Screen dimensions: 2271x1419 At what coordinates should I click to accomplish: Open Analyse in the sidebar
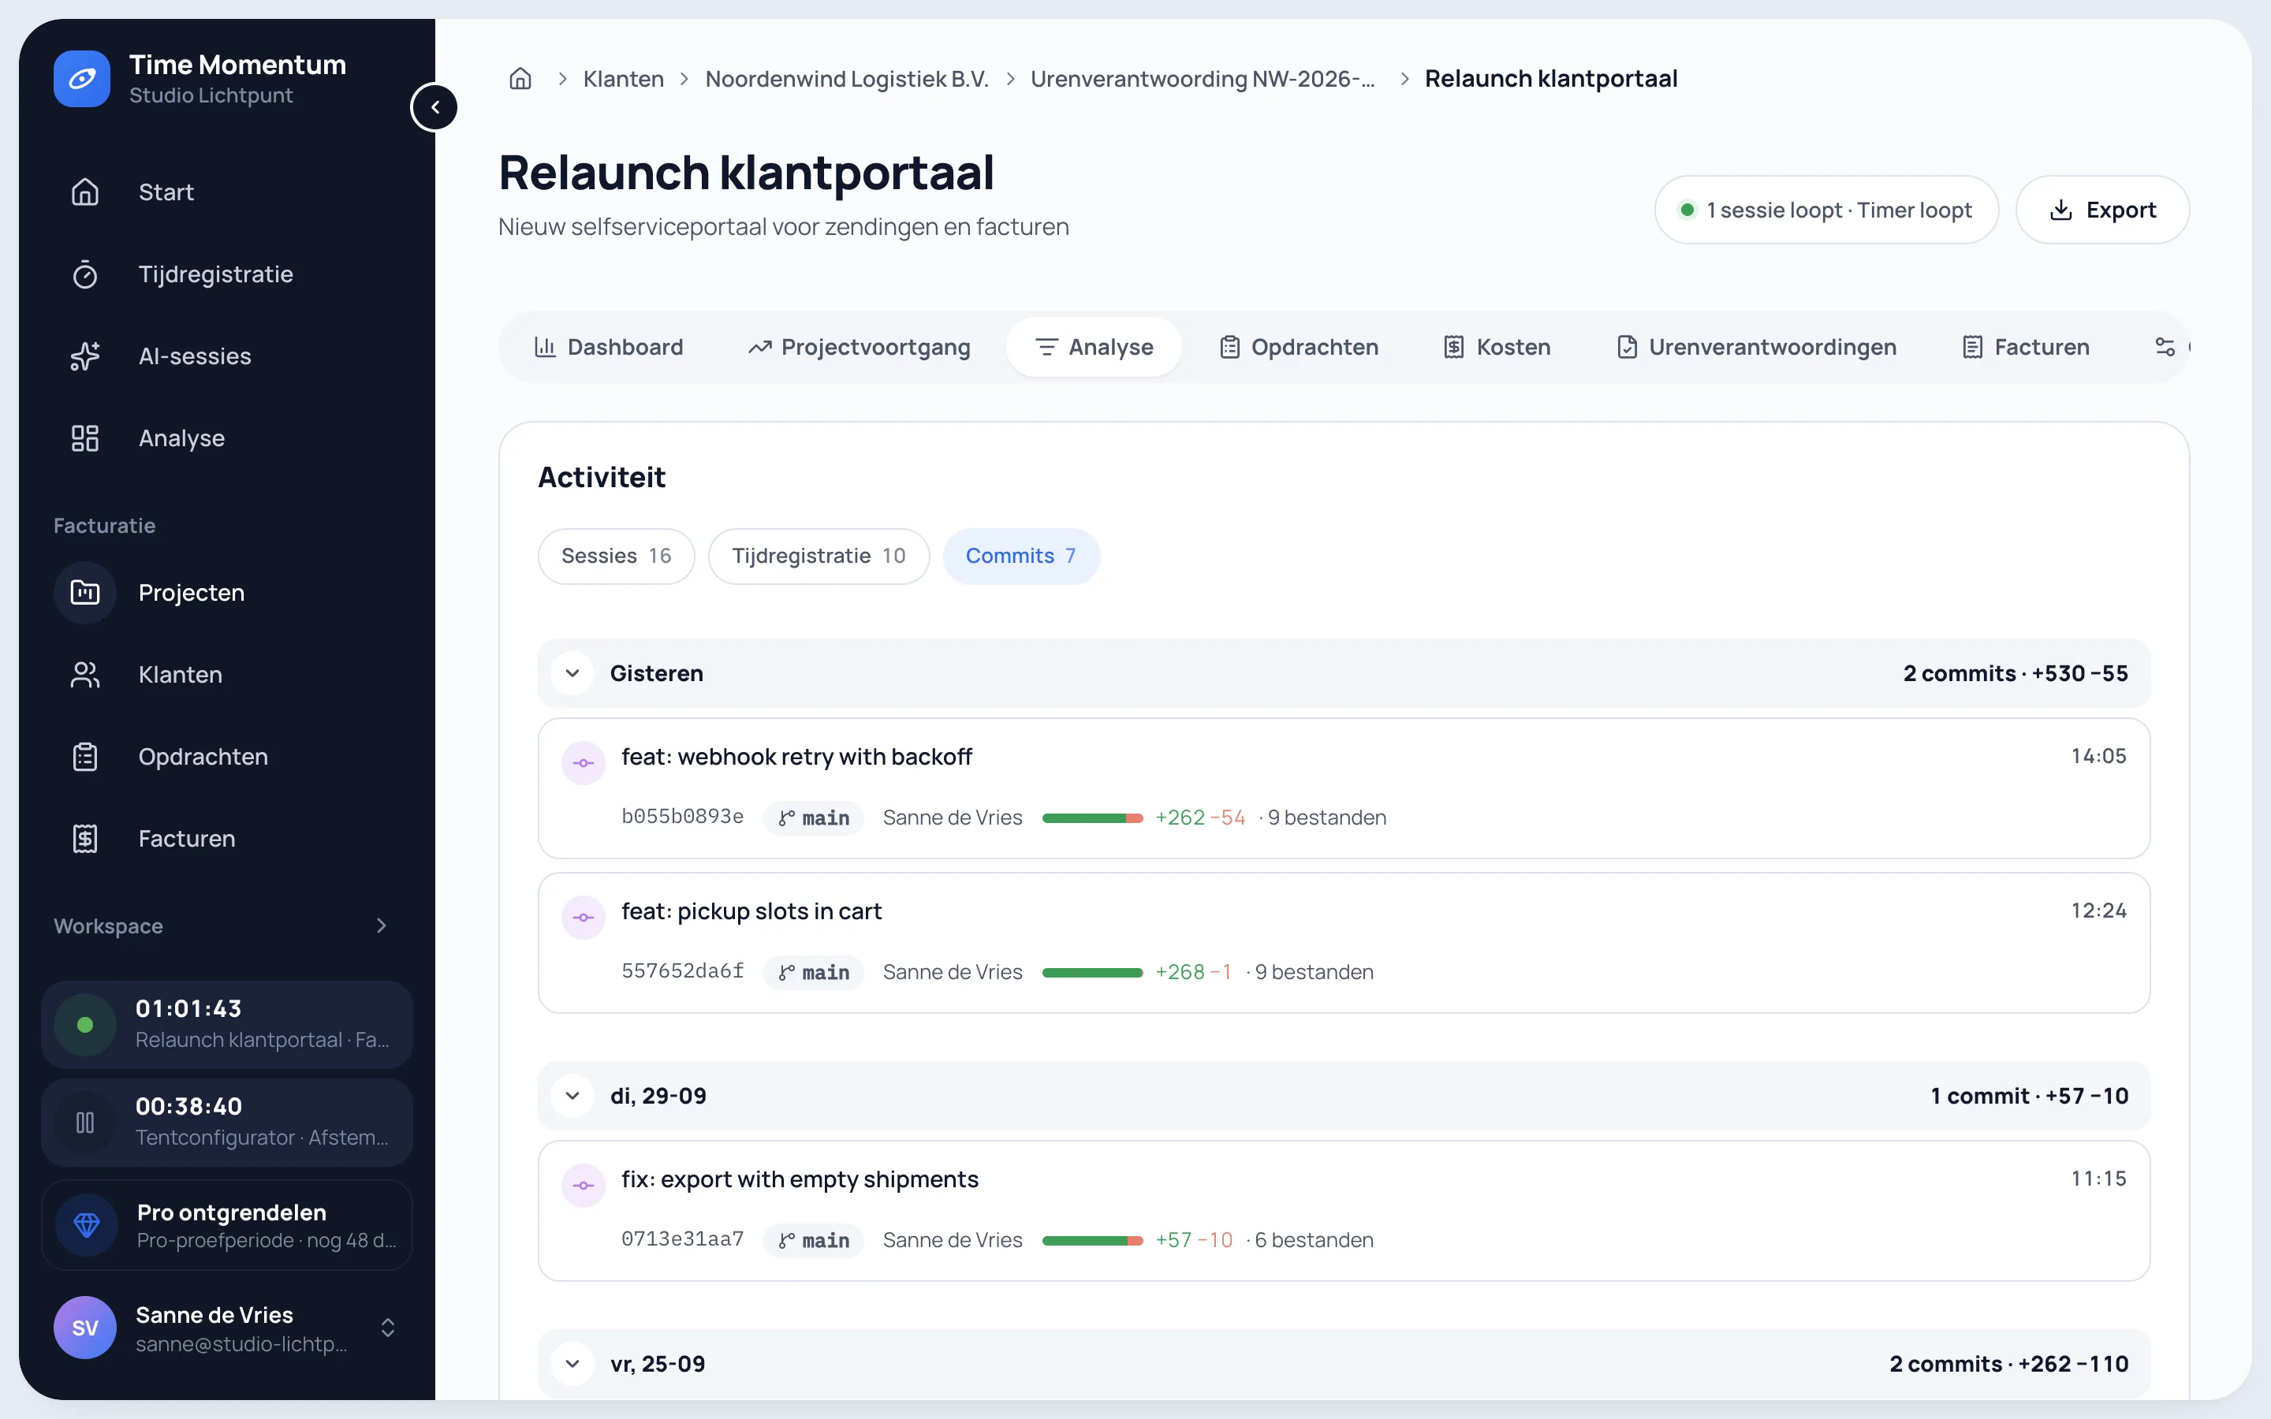(x=227, y=438)
